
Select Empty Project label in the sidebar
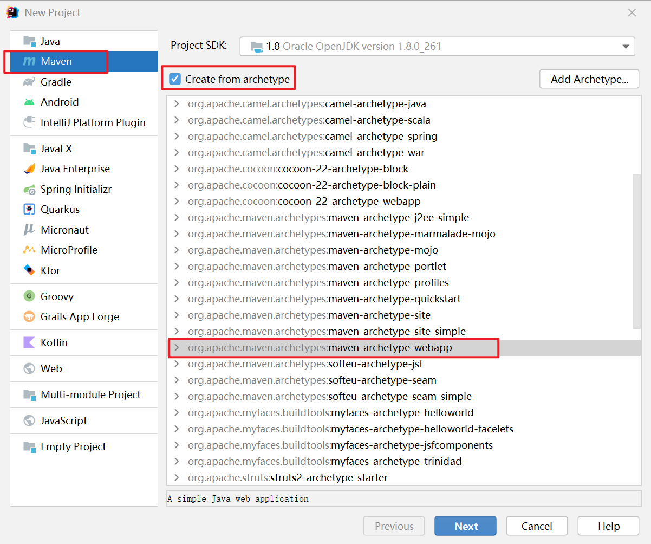[x=74, y=446]
